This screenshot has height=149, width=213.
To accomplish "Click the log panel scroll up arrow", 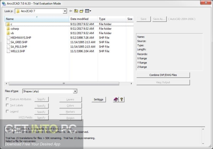I will [x=203, y=129].
